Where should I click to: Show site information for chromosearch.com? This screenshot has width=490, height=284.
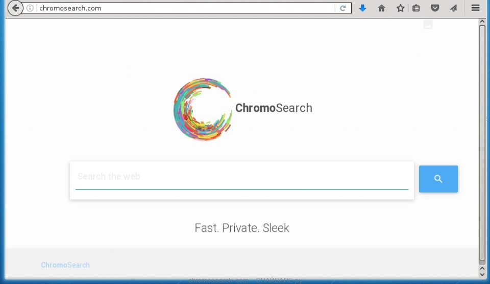(x=30, y=8)
